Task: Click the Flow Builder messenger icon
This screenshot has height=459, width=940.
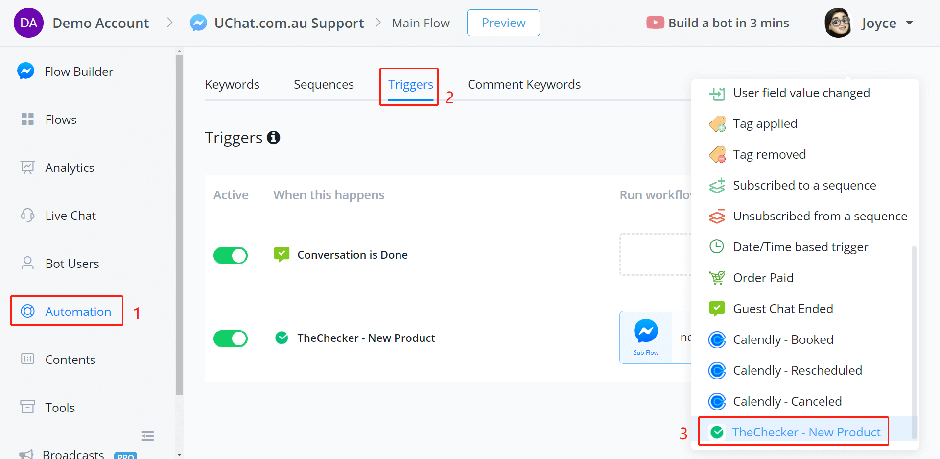Action: click(x=26, y=71)
